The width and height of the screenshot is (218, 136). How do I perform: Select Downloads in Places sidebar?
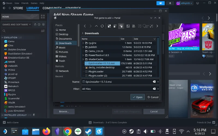[66, 43]
